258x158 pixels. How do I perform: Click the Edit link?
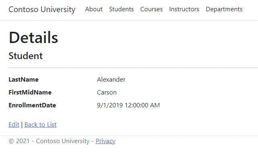(14, 125)
